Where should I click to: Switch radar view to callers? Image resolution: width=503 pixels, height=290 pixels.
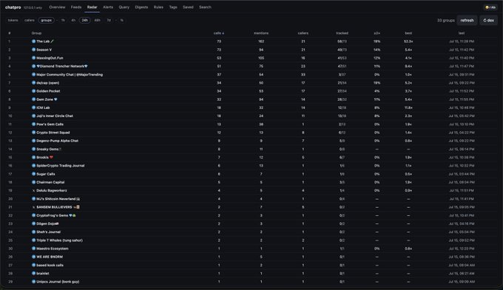pos(29,20)
